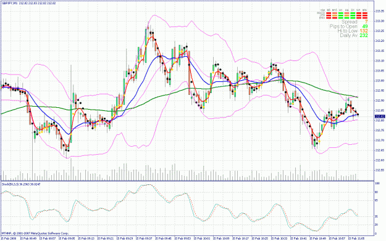Click the Hi to Low label
Screen dimensions: 386x241
click(x=348, y=31)
